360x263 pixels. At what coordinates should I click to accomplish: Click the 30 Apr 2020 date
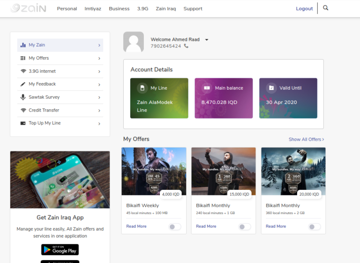[x=281, y=102]
